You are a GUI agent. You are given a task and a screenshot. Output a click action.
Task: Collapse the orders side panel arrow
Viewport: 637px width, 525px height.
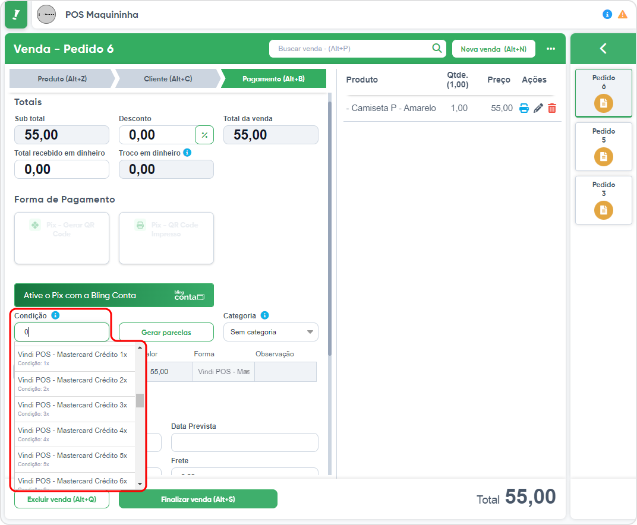pyautogui.click(x=603, y=49)
